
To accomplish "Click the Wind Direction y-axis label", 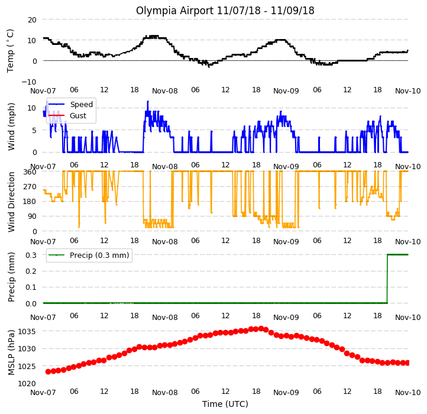I will pyautogui.click(x=11, y=202).
